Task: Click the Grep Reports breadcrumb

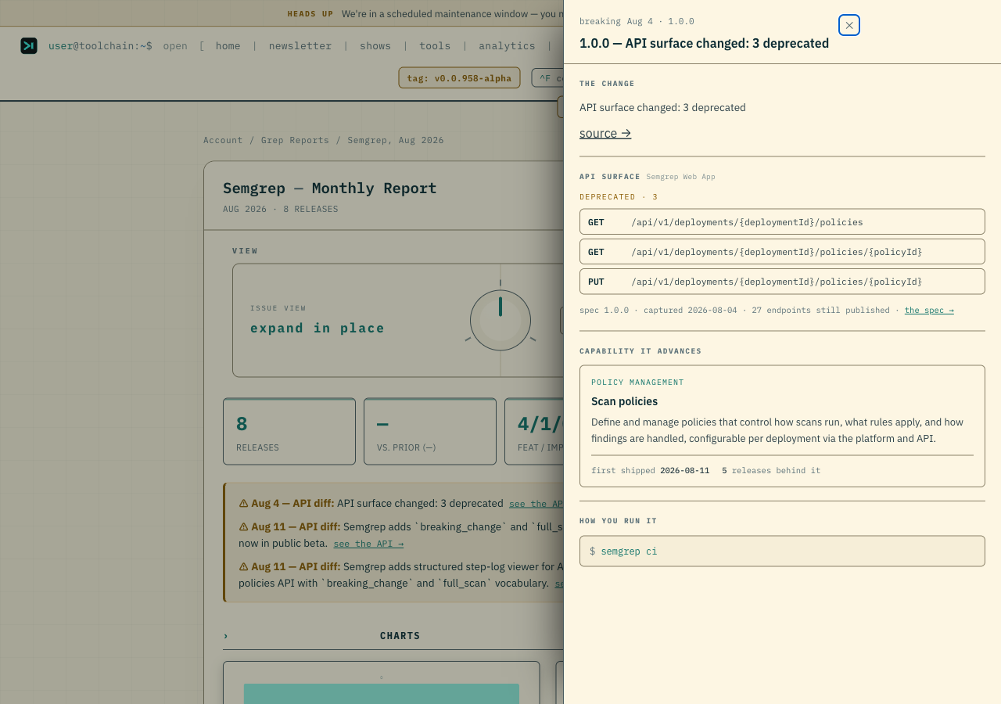Action: (295, 140)
